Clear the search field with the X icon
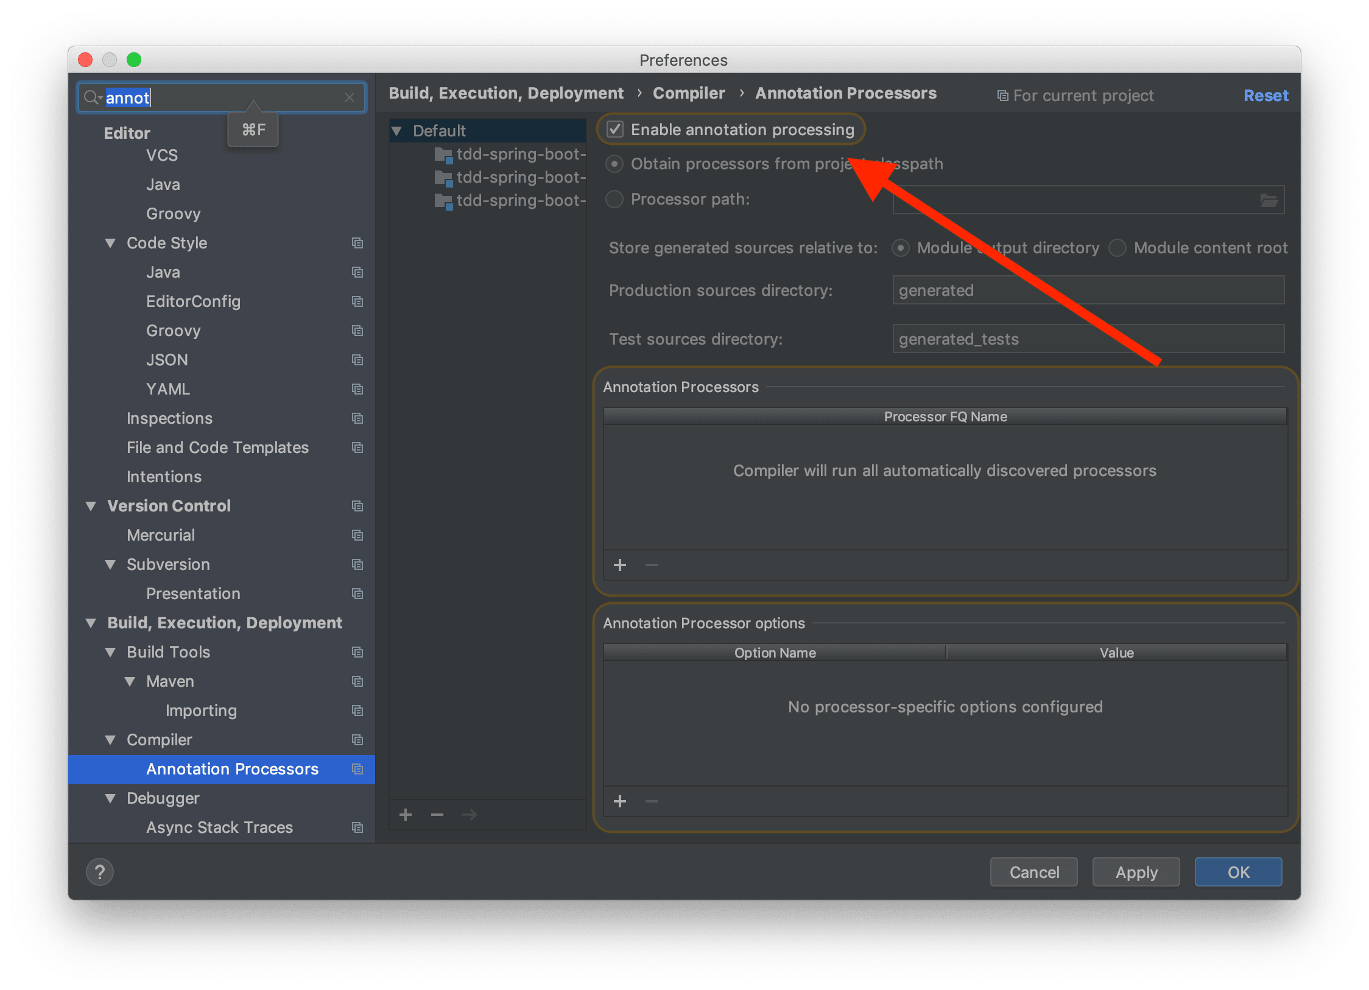This screenshot has height=990, width=1369. (350, 97)
